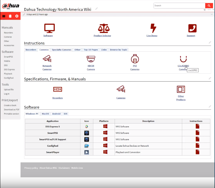Click the Privacy policy footer link
215x188 pixels.
tap(31, 168)
